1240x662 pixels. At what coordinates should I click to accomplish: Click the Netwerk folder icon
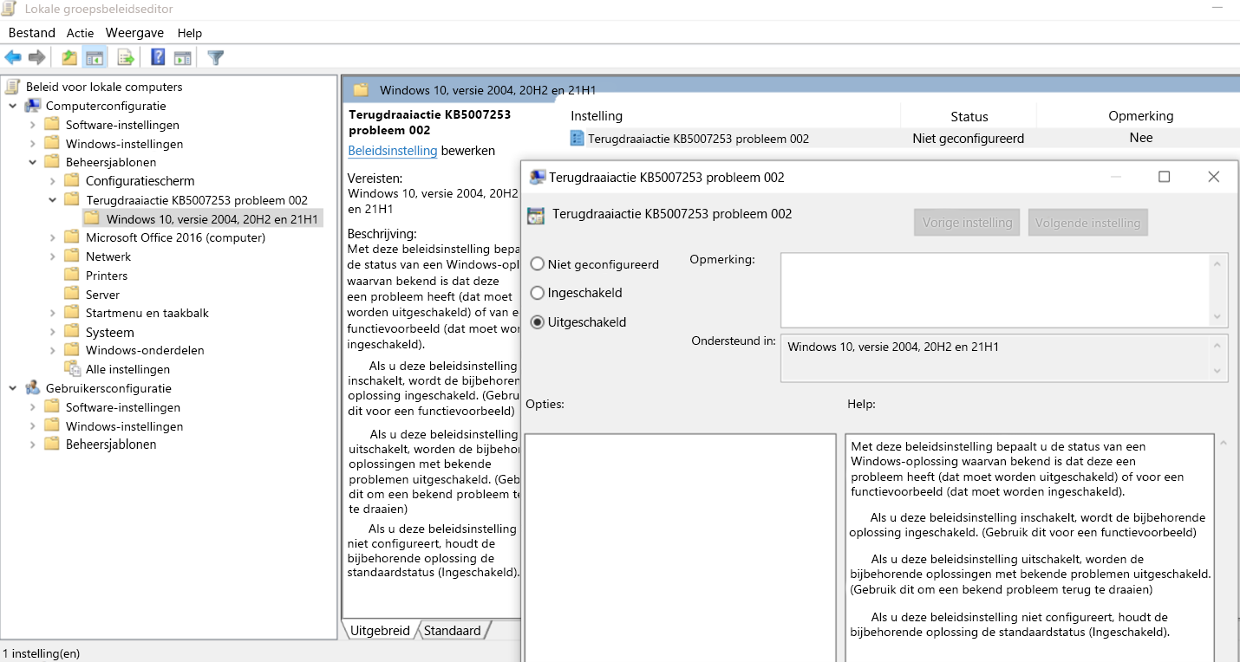click(x=72, y=256)
